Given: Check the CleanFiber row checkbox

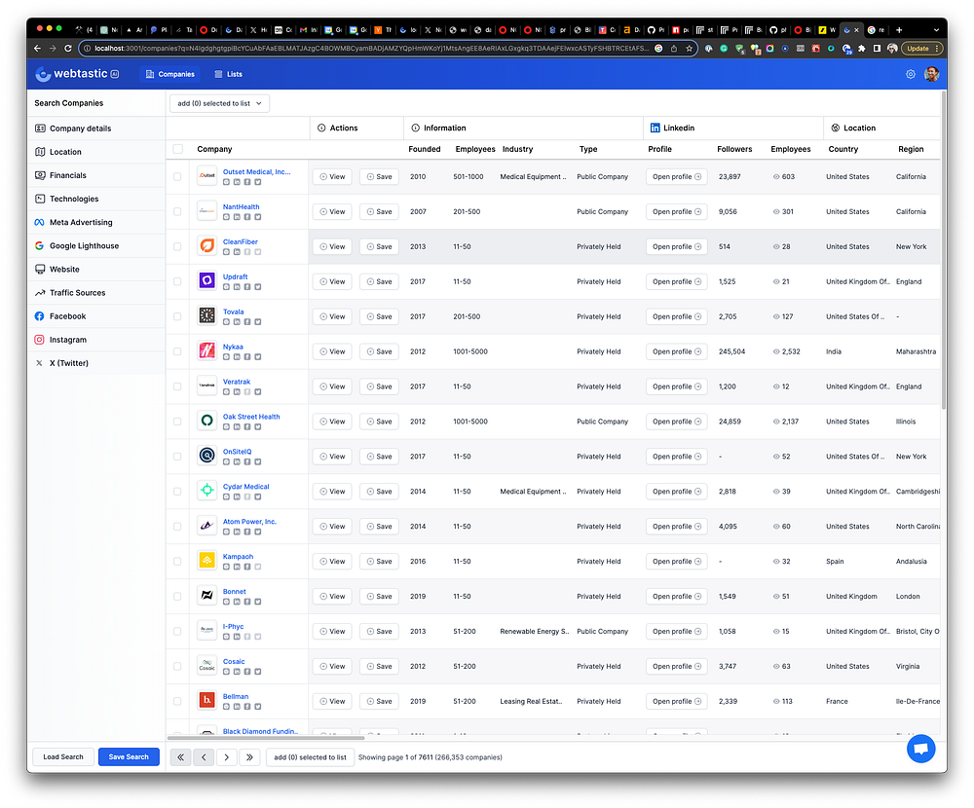Looking at the screenshot, I should tap(177, 246).
